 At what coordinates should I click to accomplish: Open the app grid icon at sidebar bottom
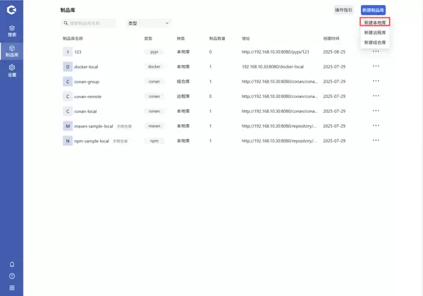[11, 288]
